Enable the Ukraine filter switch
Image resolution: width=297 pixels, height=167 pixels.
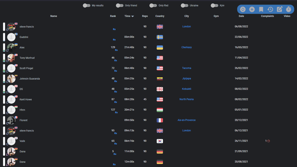[185, 5]
